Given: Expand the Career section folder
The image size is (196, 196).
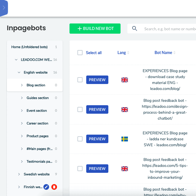Looking at the screenshot, I should [x=22, y=123].
